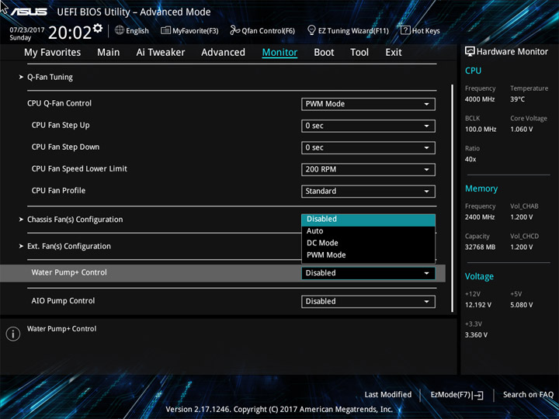Click the EZ Tuning Wizard lightbulb icon
559x419 pixels.
[311, 30]
